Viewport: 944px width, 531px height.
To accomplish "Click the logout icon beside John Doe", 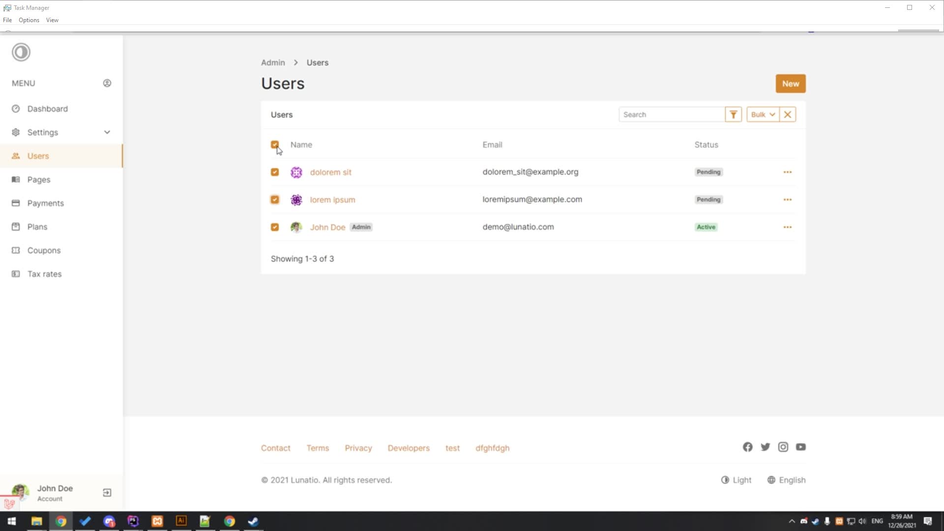I will (107, 493).
